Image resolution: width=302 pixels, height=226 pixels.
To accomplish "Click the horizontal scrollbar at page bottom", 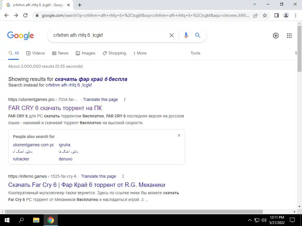I will tap(134, 212).
